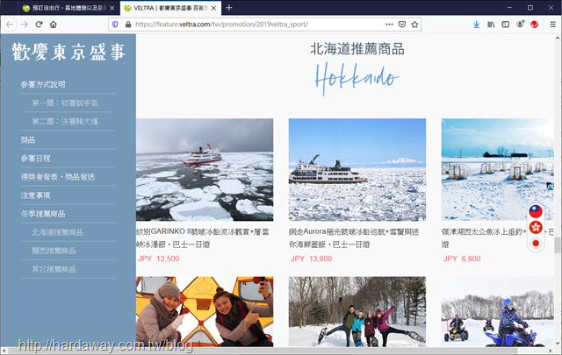Open the Firefox hamburger menu
This screenshot has width=562, height=355.
(552, 25)
